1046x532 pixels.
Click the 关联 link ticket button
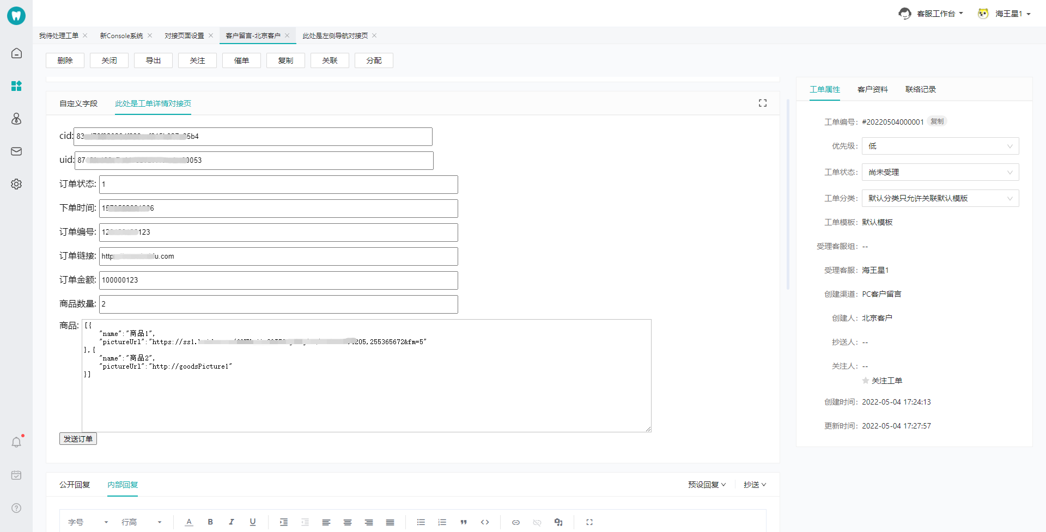click(x=330, y=60)
